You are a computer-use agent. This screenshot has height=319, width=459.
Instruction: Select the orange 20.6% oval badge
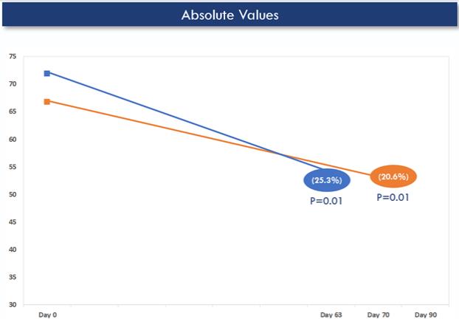[x=393, y=176]
